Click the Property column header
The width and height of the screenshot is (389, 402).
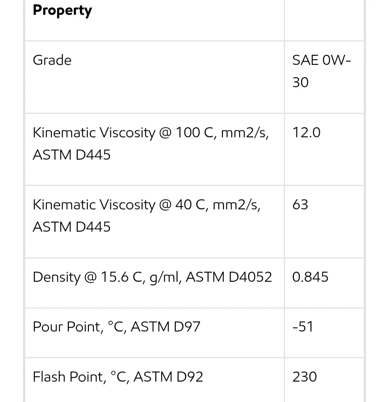point(62,11)
